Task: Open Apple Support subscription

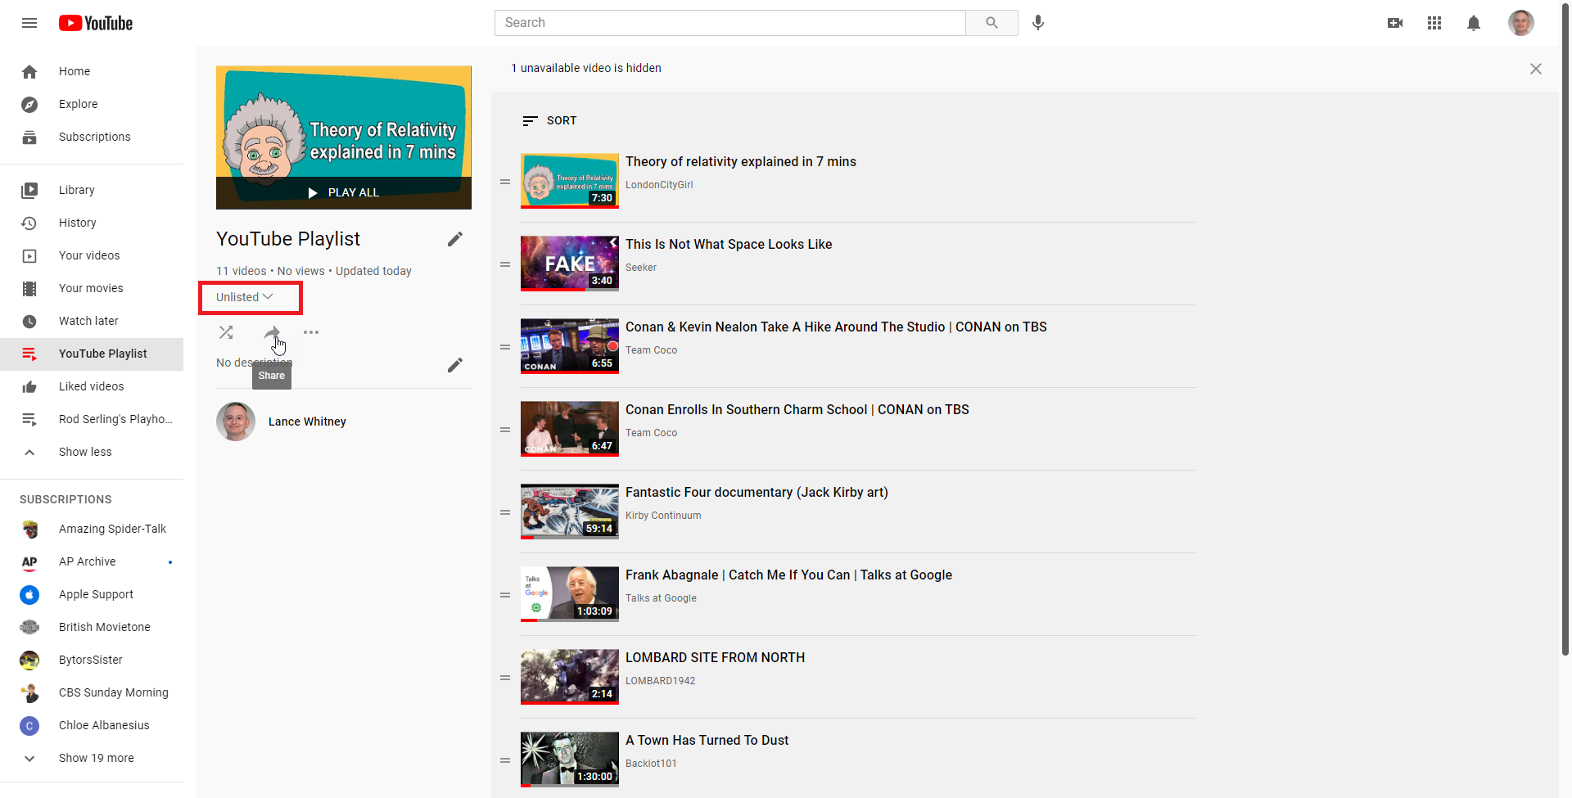Action: click(x=92, y=594)
